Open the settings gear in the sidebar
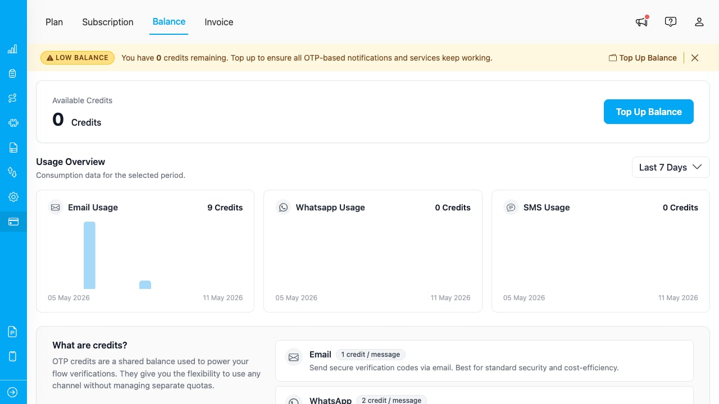 pos(13,197)
